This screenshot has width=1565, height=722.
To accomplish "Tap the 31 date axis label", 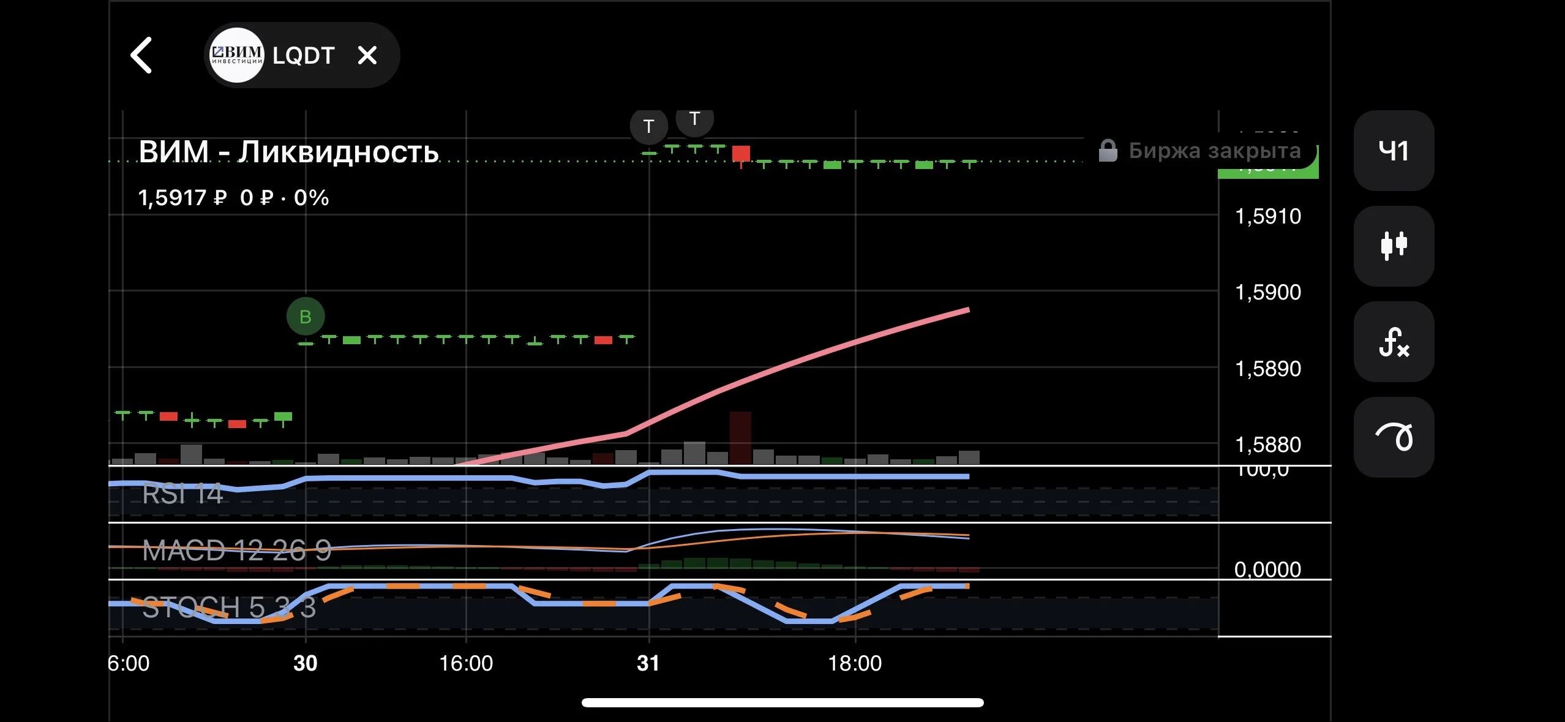I will point(648,663).
